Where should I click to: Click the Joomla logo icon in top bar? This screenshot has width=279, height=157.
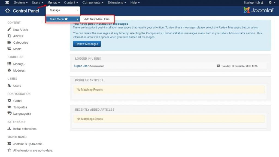pyautogui.click(x=7, y=3)
